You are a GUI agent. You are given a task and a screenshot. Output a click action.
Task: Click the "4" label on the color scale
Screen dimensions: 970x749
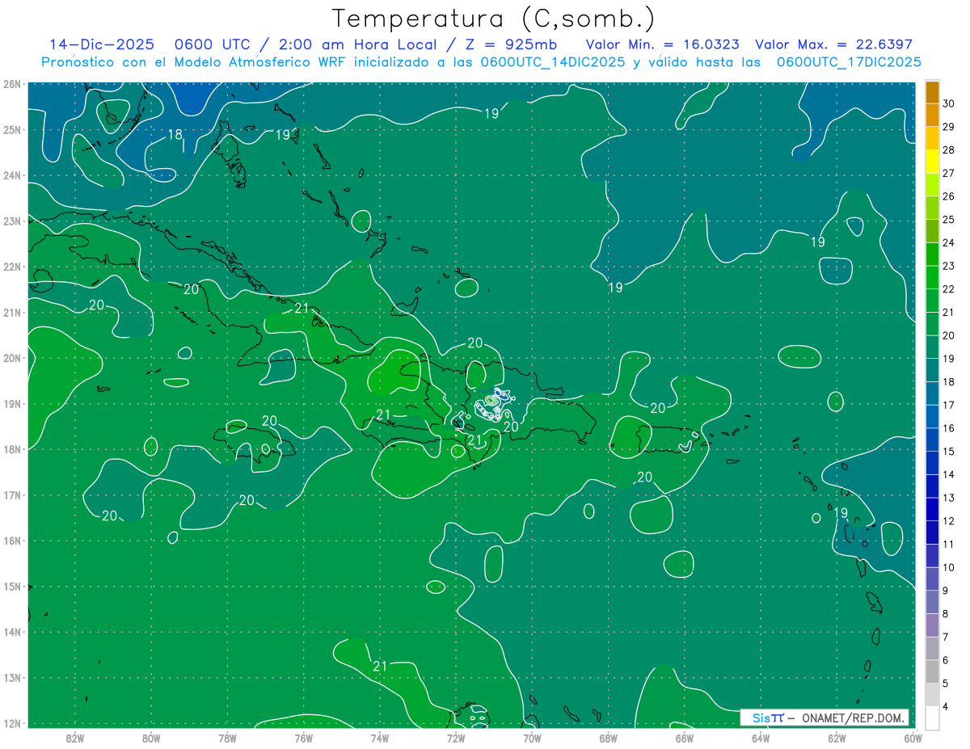946,707
